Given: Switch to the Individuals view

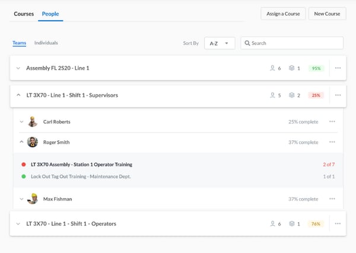Looking at the screenshot, I should pos(46,43).
